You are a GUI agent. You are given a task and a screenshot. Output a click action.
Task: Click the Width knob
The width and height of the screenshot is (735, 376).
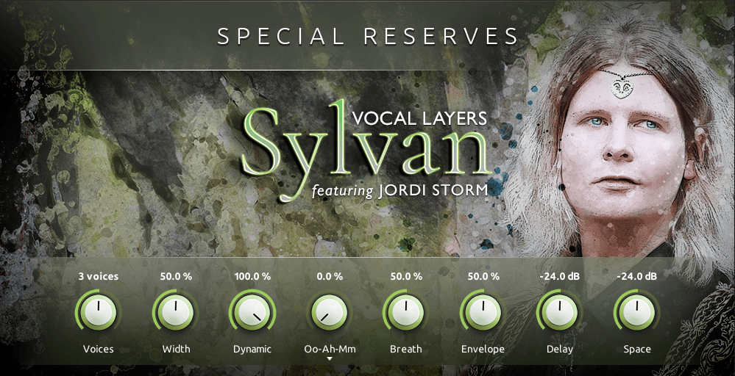tap(175, 312)
